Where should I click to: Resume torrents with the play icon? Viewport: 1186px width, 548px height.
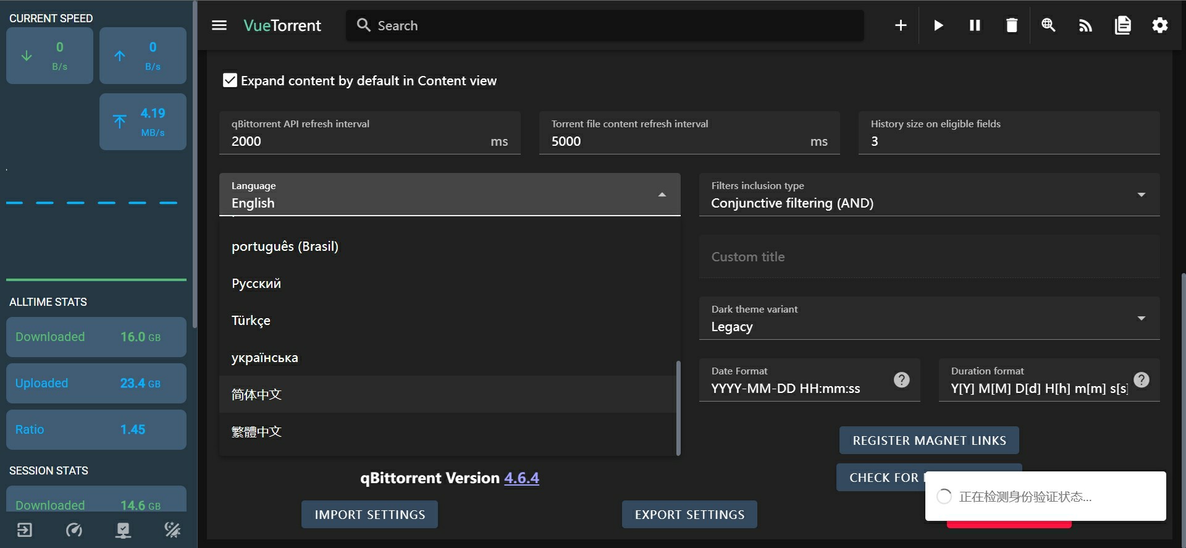(938, 25)
